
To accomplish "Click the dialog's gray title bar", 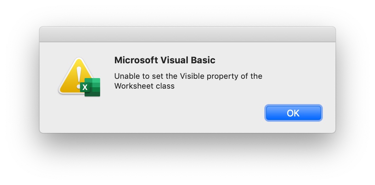I will click(x=187, y=34).
